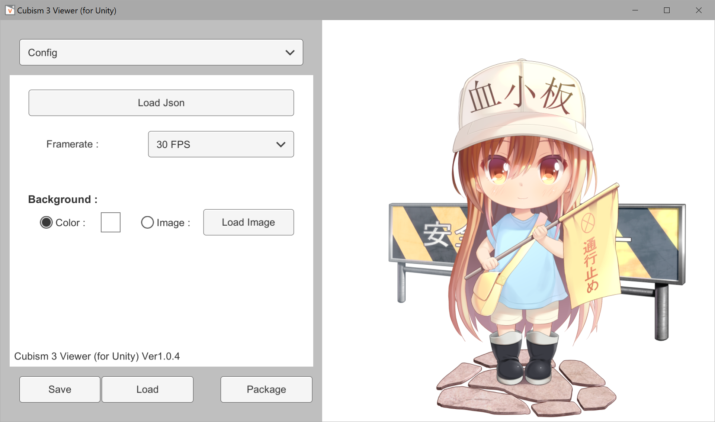Close the Cubism 3 Viewer window

click(699, 10)
